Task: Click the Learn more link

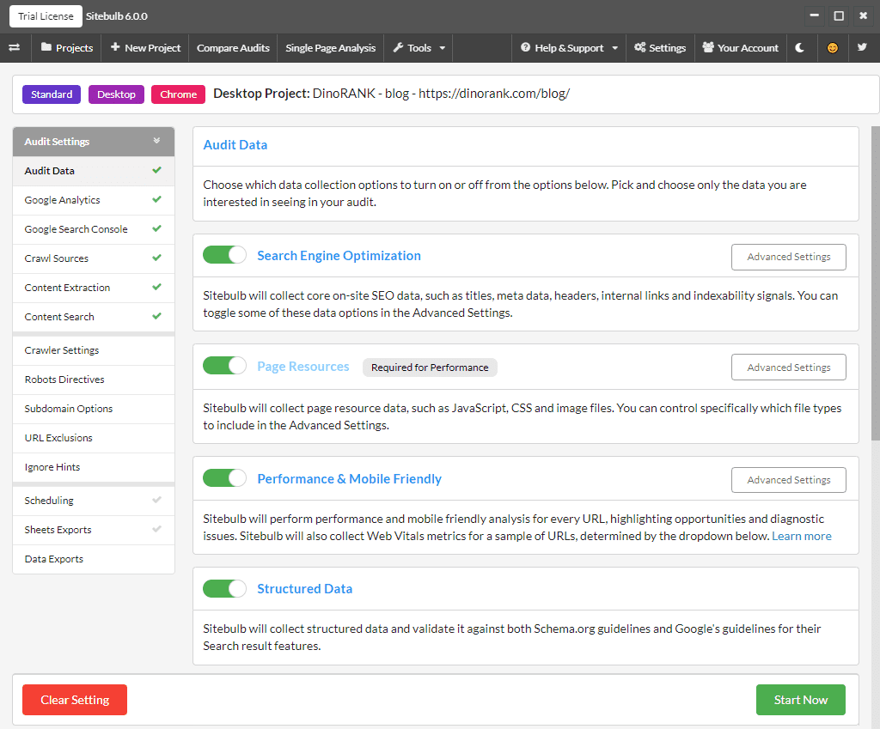Action: pyautogui.click(x=802, y=536)
